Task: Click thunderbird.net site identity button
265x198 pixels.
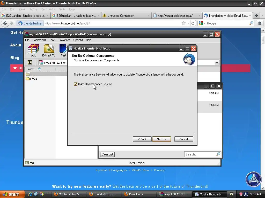Action: pyautogui.click(x=31, y=23)
